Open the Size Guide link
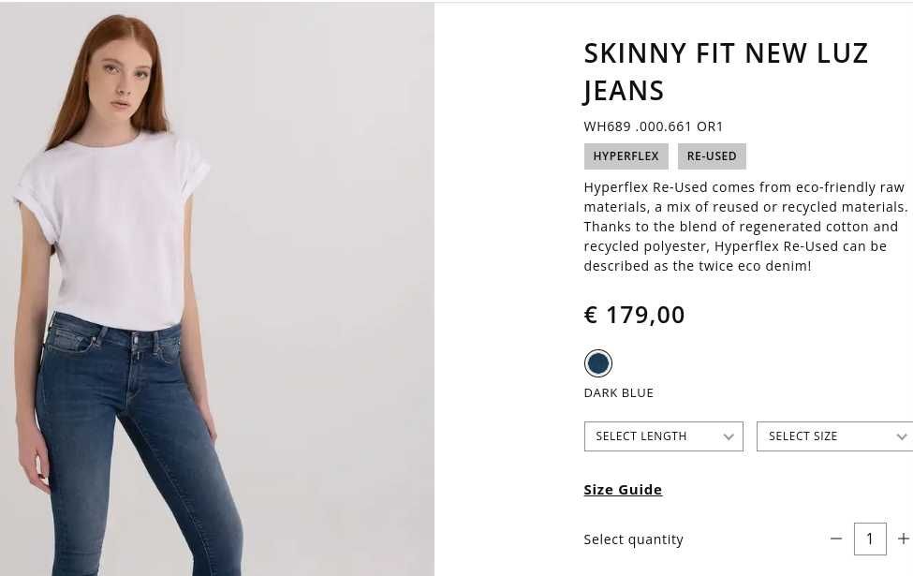 coord(623,490)
